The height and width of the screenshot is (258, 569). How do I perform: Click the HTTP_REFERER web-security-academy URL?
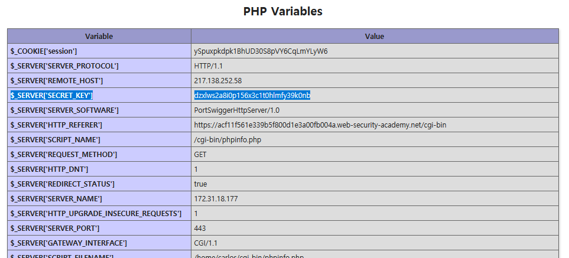[x=320, y=125]
